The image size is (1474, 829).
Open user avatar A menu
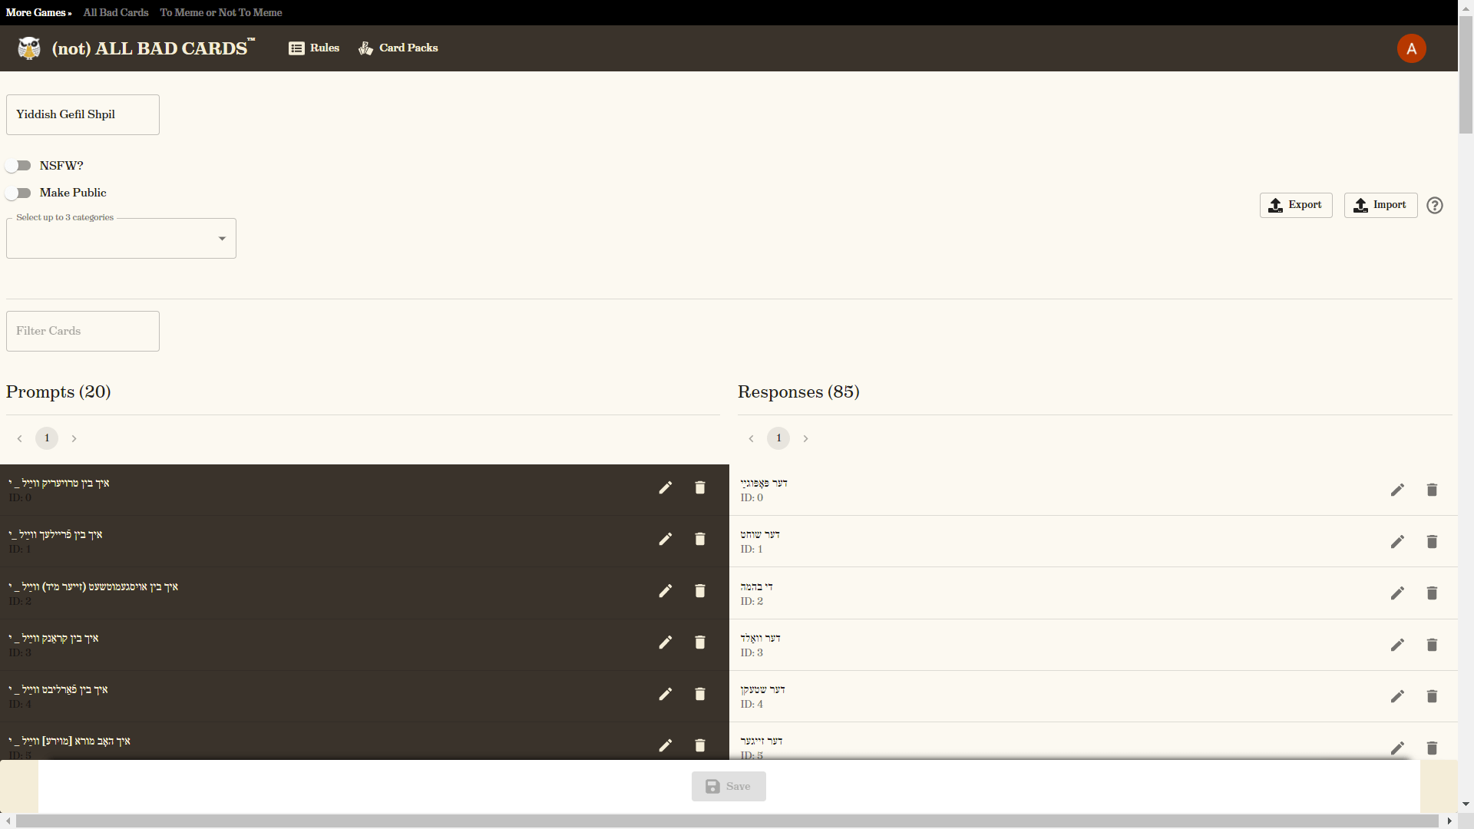(1411, 48)
